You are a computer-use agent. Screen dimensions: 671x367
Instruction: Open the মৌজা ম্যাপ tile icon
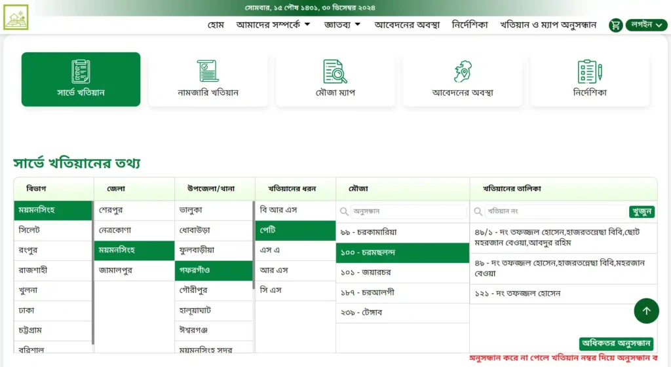(x=335, y=71)
